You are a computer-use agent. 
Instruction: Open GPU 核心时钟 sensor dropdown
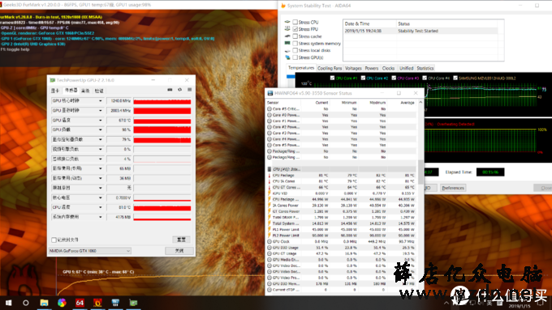click(101, 101)
